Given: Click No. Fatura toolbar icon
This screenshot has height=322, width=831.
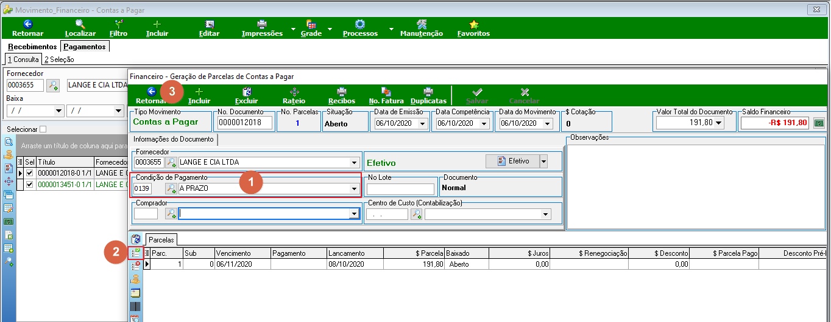Looking at the screenshot, I should click(x=386, y=92).
